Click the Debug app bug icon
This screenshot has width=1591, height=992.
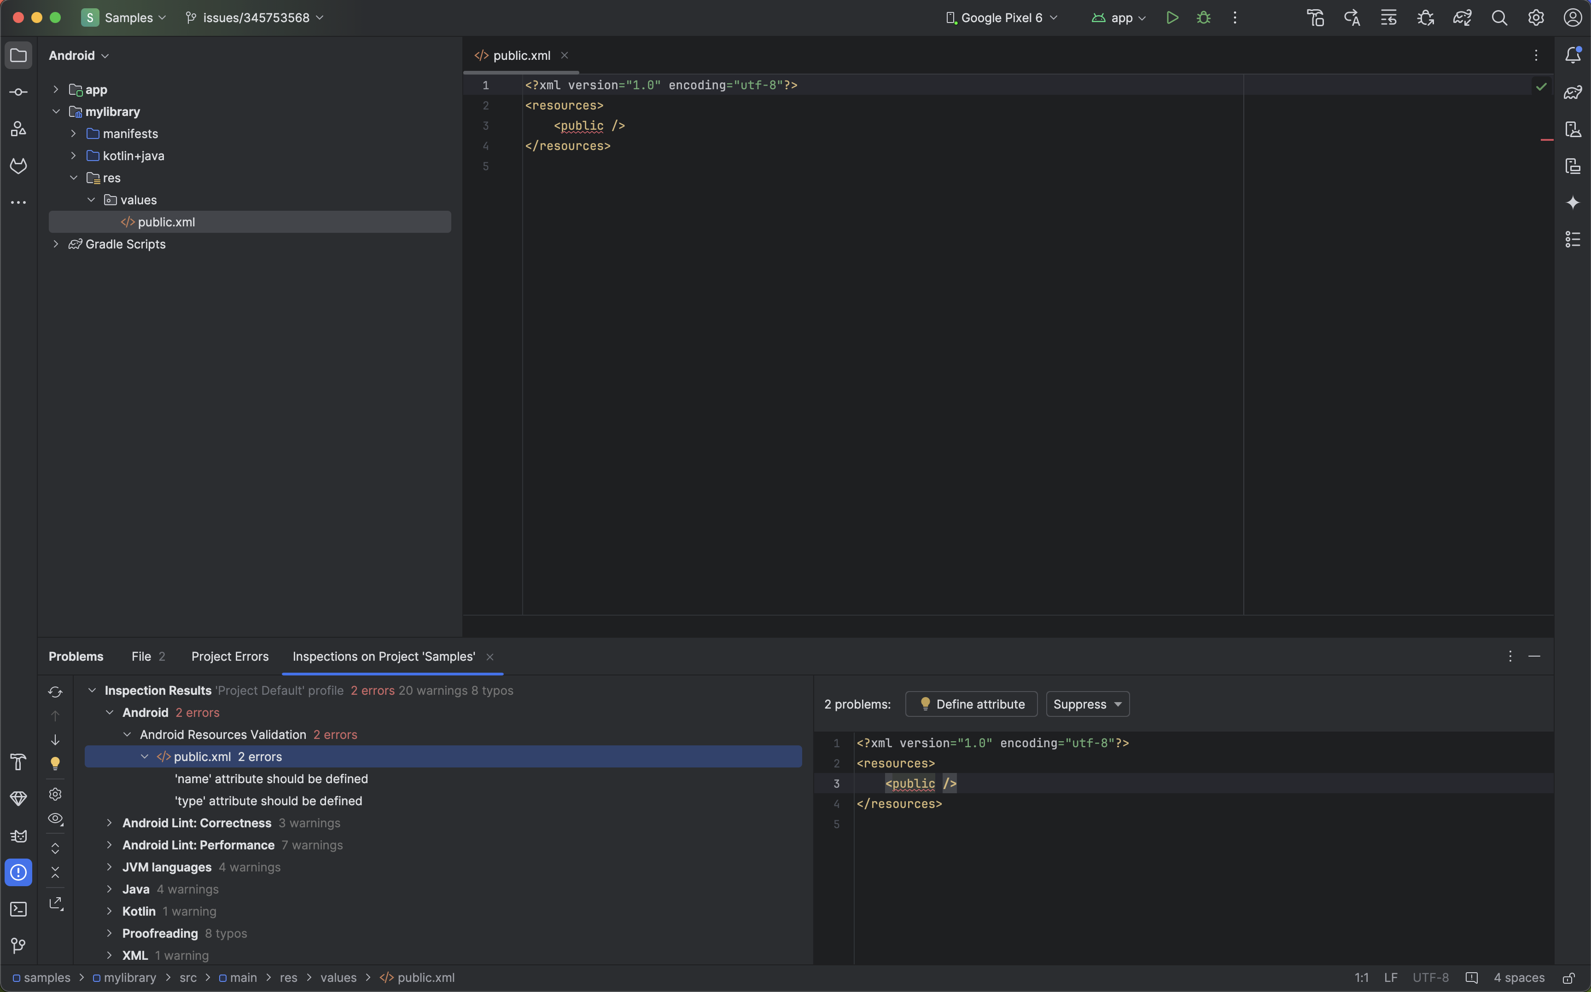point(1203,17)
